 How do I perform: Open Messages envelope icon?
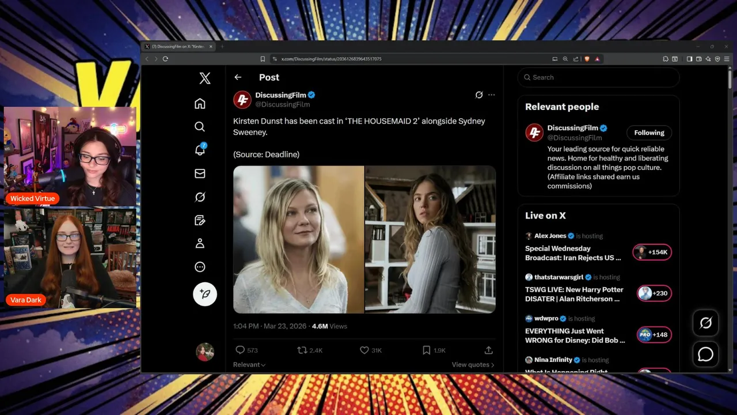point(200,173)
